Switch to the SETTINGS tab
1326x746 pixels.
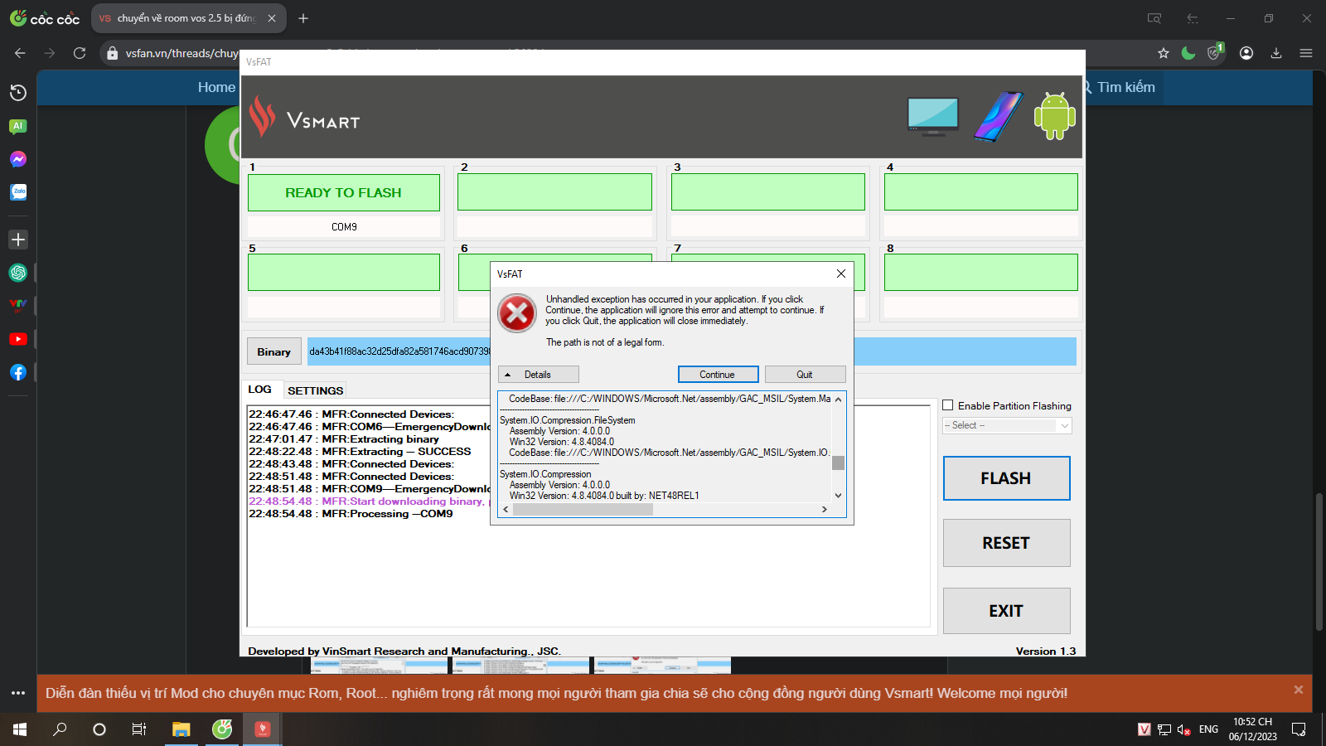point(315,390)
